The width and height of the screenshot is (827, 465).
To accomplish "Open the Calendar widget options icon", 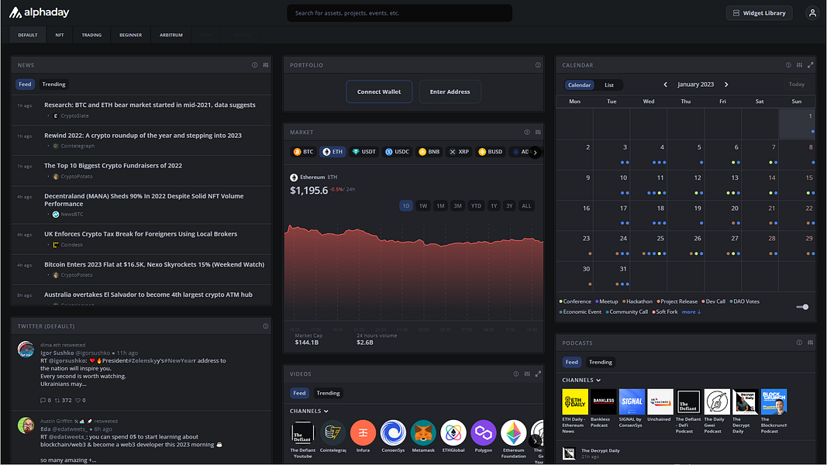I will point(800,65).
